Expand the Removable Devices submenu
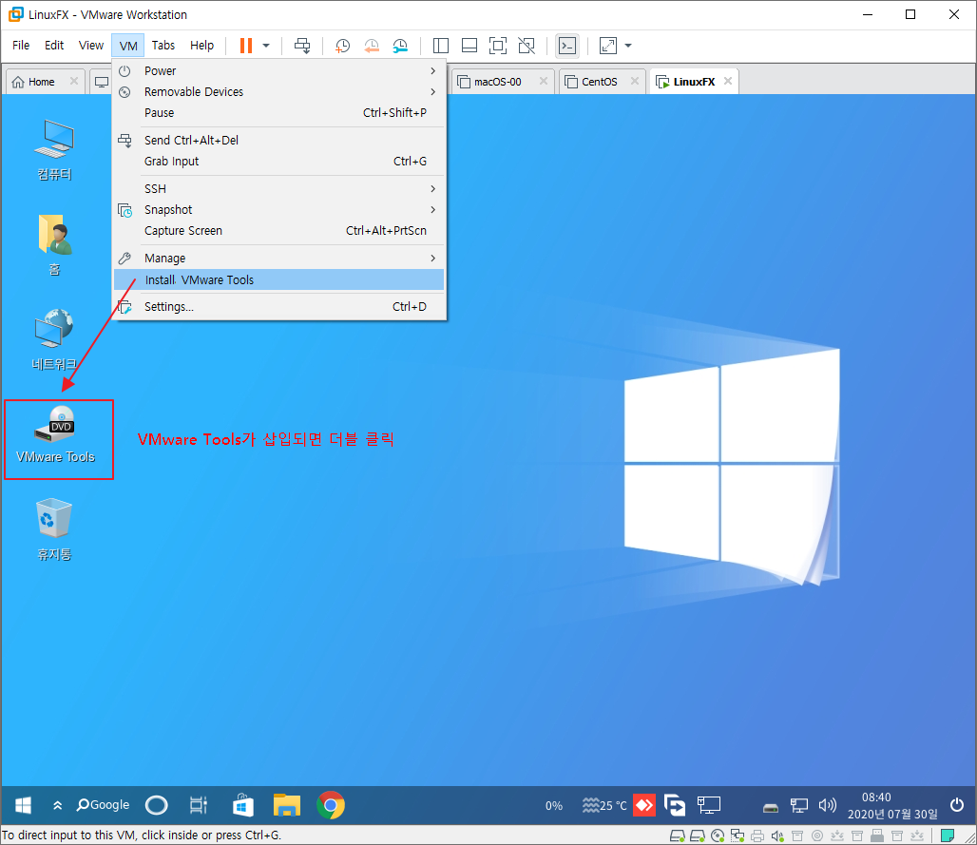The height and width of the screenshot is (845, 977). [279, 91]
